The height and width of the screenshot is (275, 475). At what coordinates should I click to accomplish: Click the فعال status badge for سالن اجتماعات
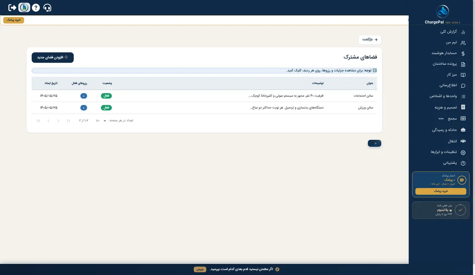106,96
